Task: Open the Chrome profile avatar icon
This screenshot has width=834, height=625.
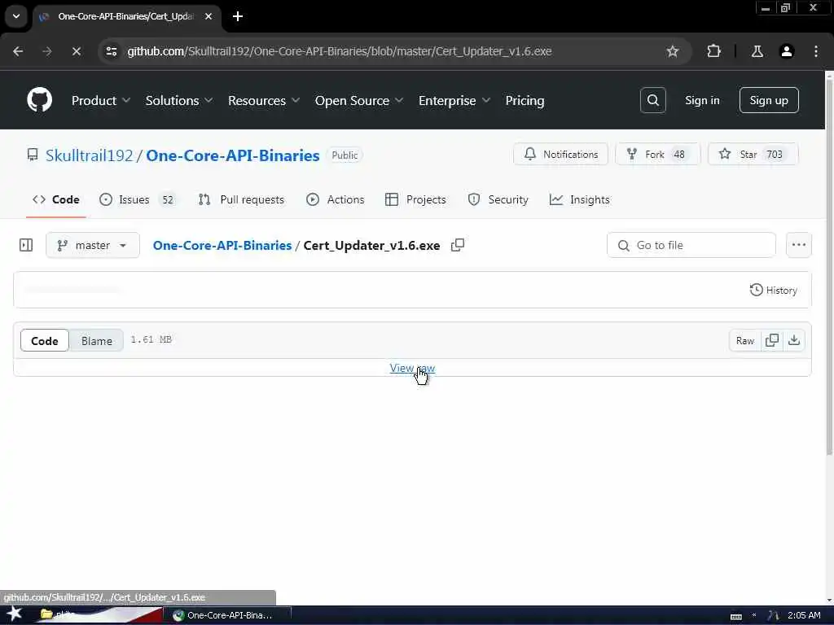Action: (786, 51)
